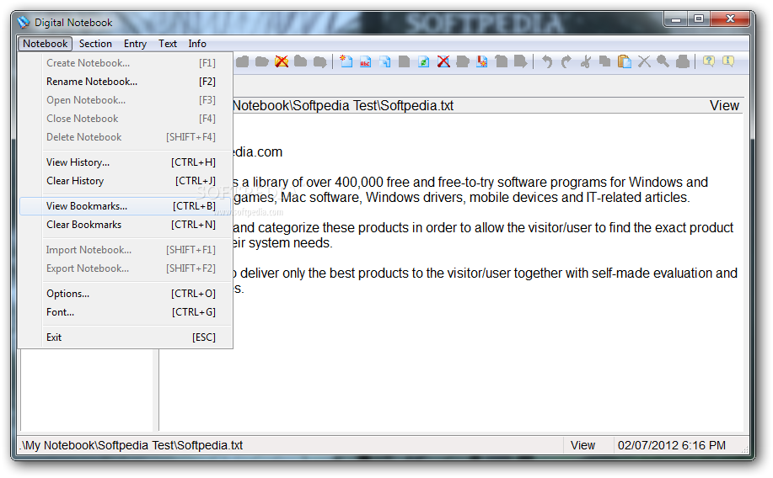Choose Clear History menu entry

coord(126,181)
